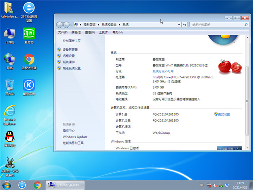The width and height of the screenshot is (253, 190).
Task: Click 系统分级不可用 link
Action: coord(163,71)
